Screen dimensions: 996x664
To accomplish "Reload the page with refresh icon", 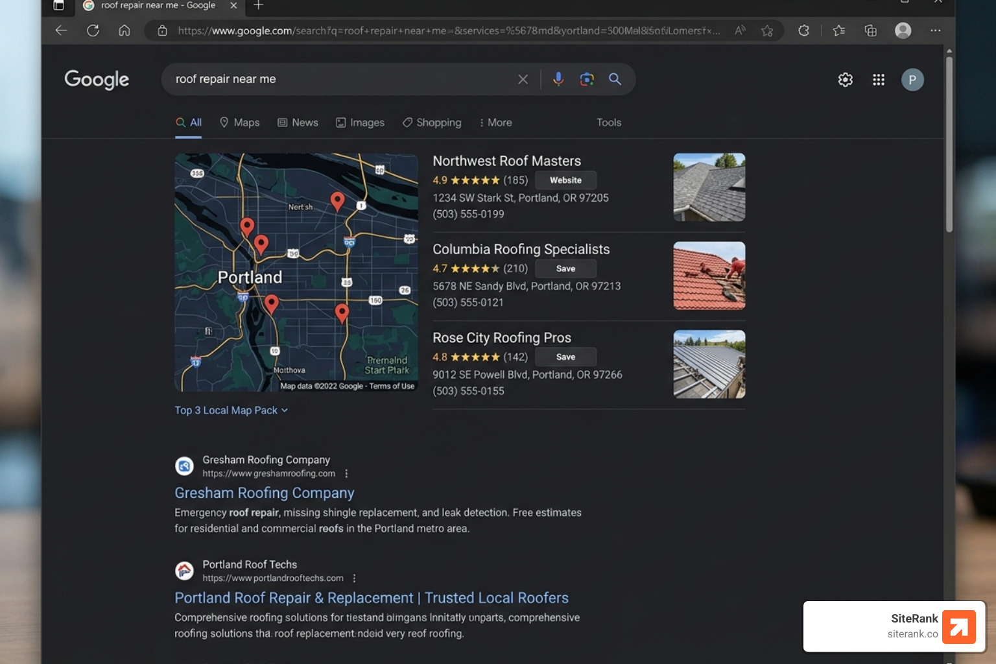I will [93, 30].
